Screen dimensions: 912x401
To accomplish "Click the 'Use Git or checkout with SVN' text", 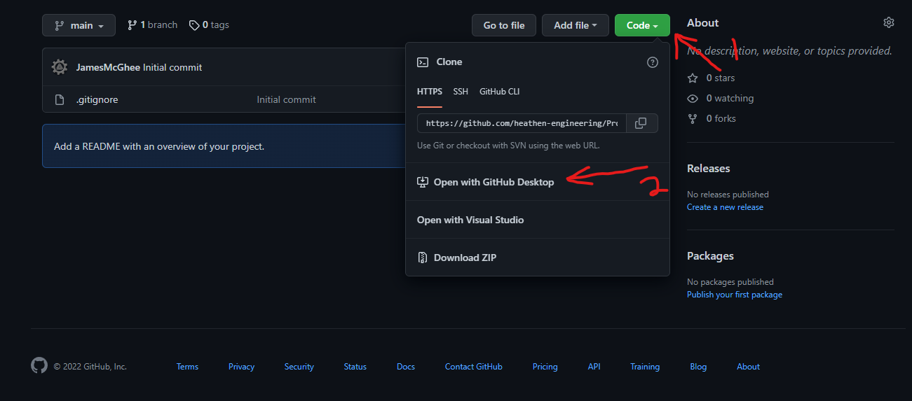I will coord(508,146).
